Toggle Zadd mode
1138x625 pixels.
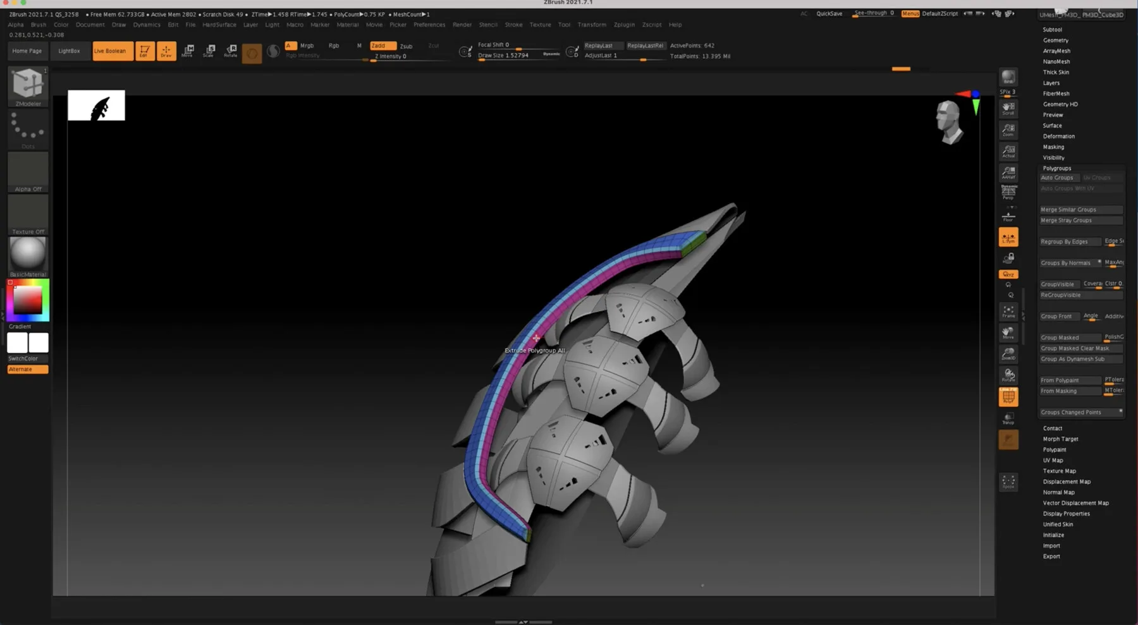pyautogui.click(x=383, y=46)
